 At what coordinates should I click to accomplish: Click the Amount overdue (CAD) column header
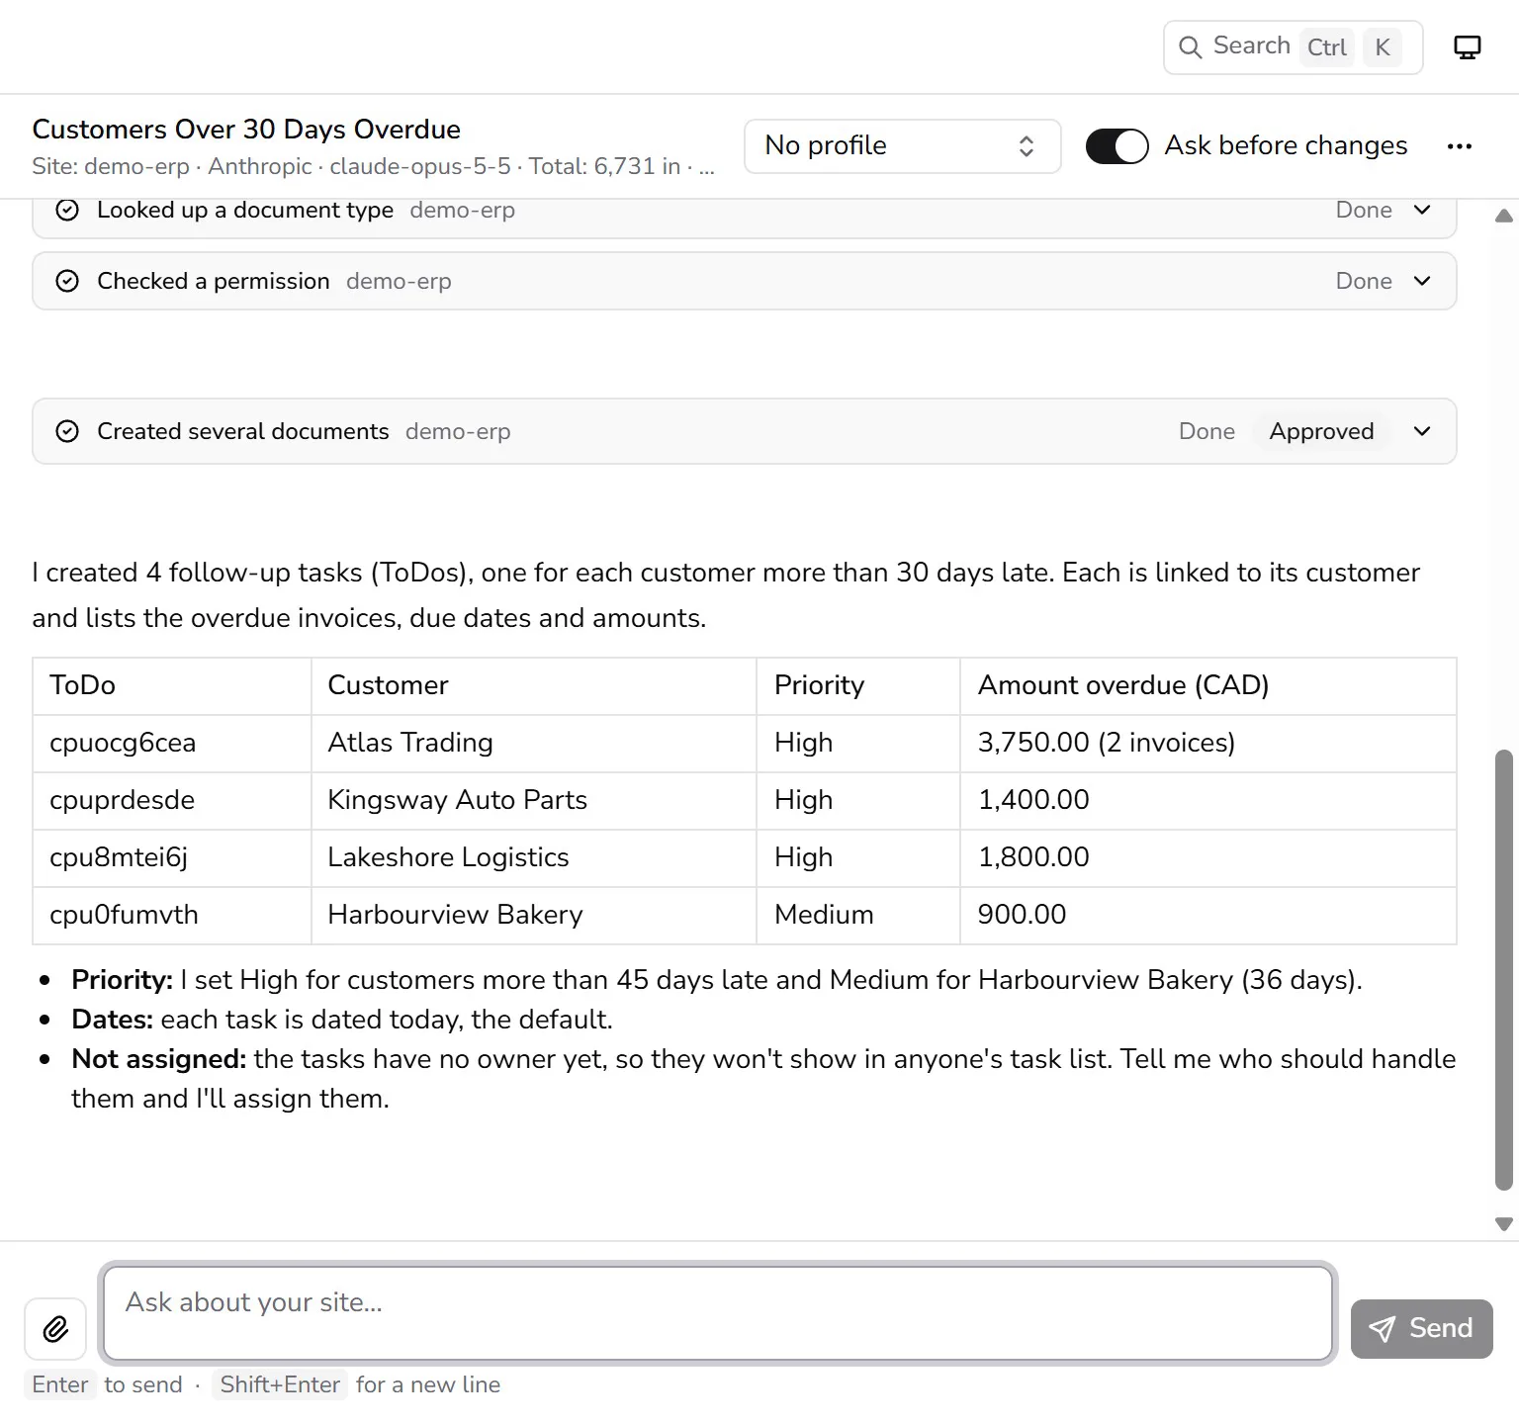click(1208, 686)
